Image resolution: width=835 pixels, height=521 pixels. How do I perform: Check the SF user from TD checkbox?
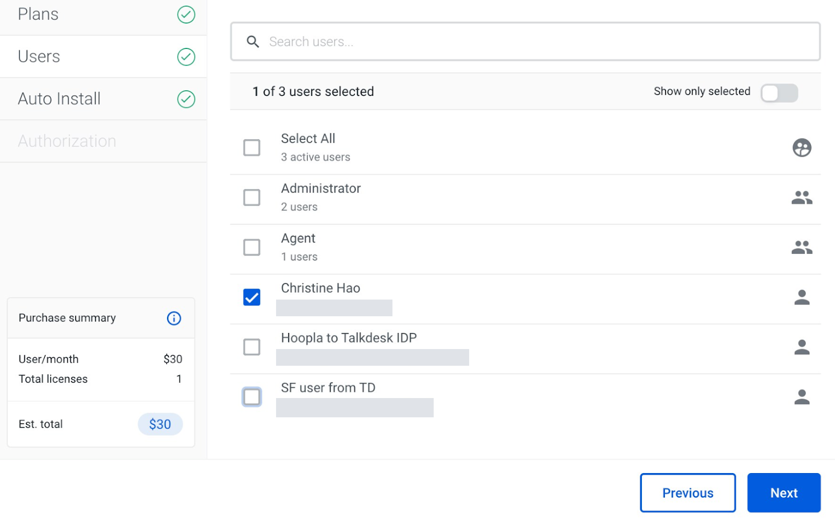[252, 397]
